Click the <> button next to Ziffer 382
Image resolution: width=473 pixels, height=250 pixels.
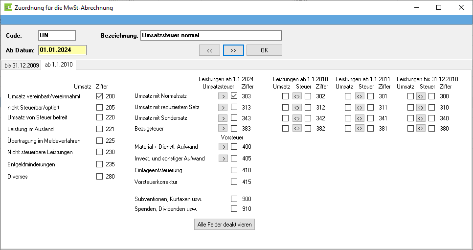click(296, 129)
